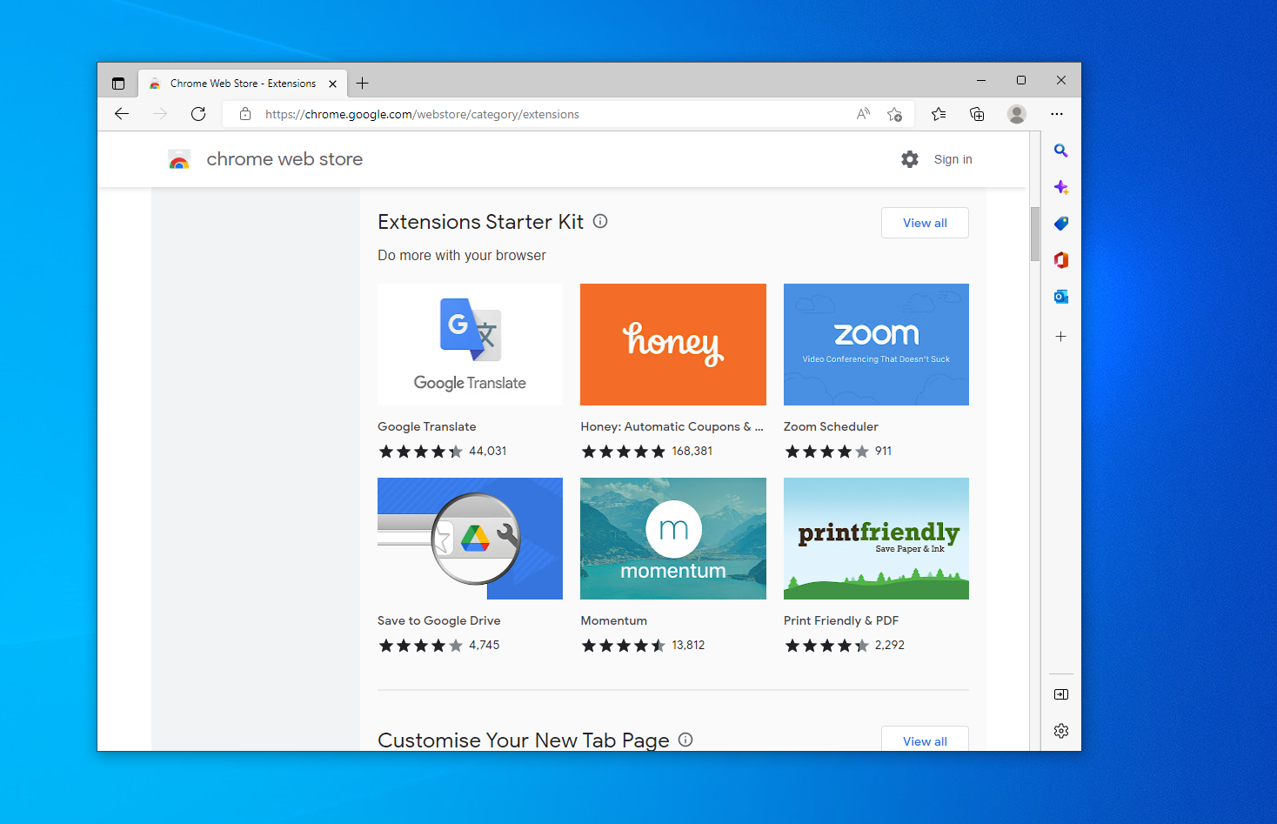Open the Collections icon in the toolbar
Image resolution: width=1277 pixels, height=824 pixels.
click(976, 114)
